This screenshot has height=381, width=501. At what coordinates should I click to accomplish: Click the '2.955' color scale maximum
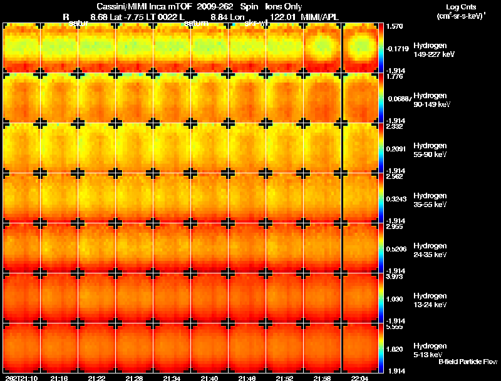(x=395, y=226)
